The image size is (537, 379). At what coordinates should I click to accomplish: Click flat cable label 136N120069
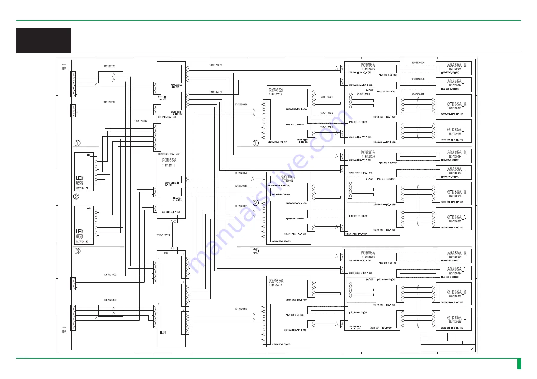pos(326,113)
